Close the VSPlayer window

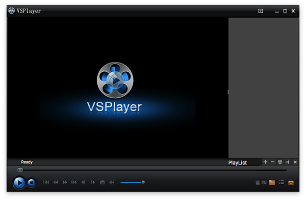pos(293,11)
